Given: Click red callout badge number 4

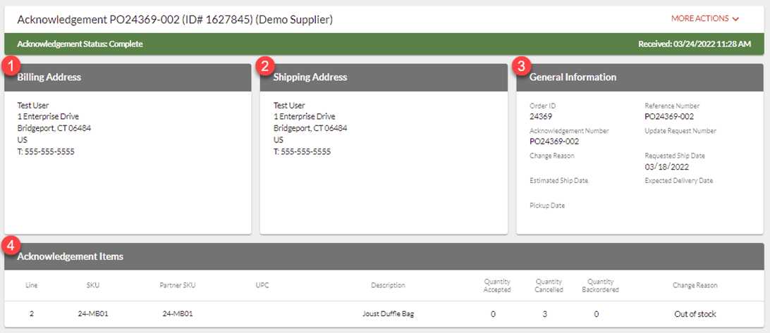Looking at the screenshot, I should (10, 246).
